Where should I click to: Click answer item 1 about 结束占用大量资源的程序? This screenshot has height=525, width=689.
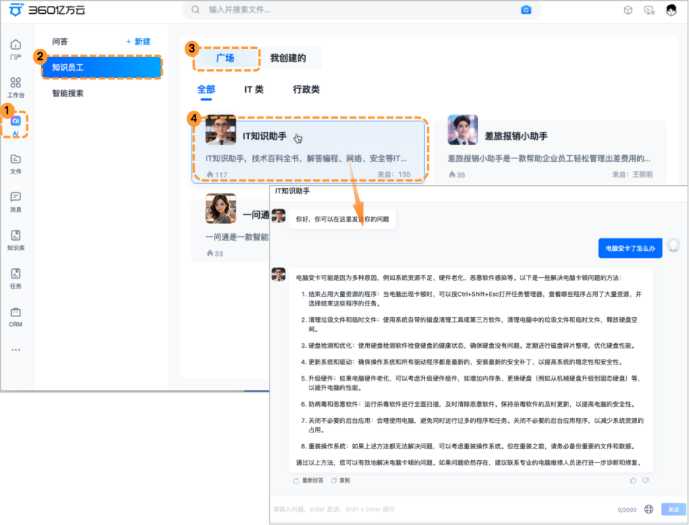pyautogui.click(x=471, y=298)
